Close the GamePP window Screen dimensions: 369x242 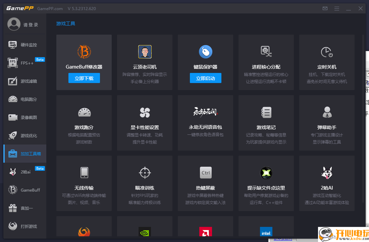pos(361,8)
